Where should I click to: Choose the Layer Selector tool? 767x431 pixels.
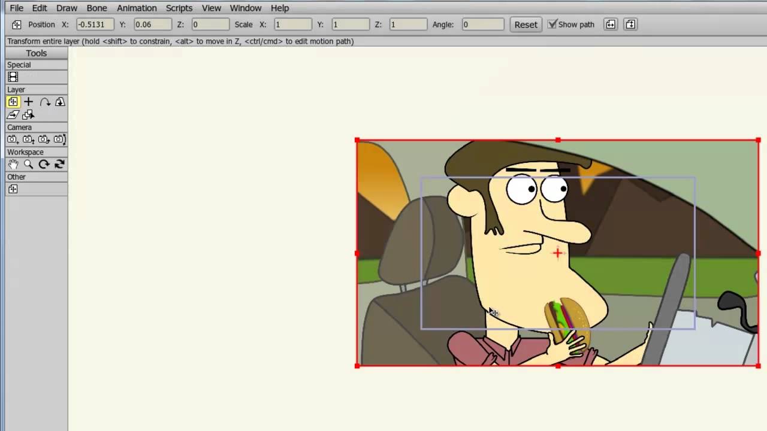coord(28,114)
